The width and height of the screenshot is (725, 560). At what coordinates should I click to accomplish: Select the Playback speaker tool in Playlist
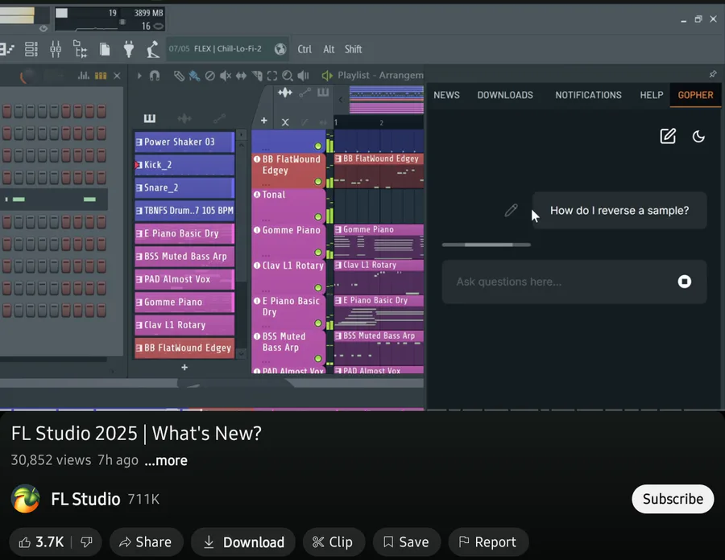coord(304,76)
